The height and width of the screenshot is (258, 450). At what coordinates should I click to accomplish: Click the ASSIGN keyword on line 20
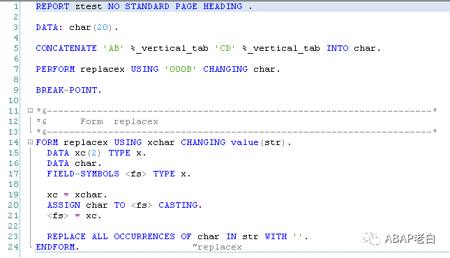coord(63,205)
